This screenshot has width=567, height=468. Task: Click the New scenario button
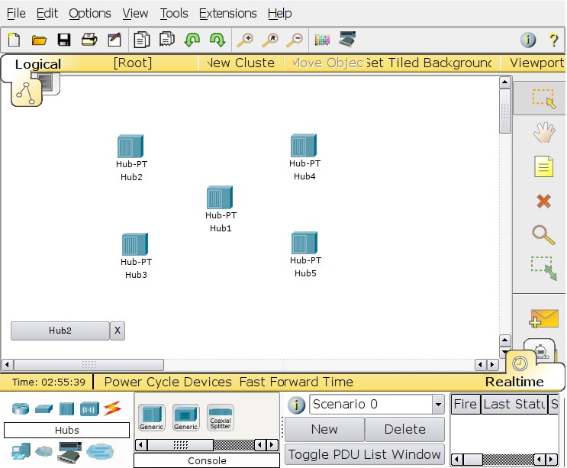coord(324,429)
